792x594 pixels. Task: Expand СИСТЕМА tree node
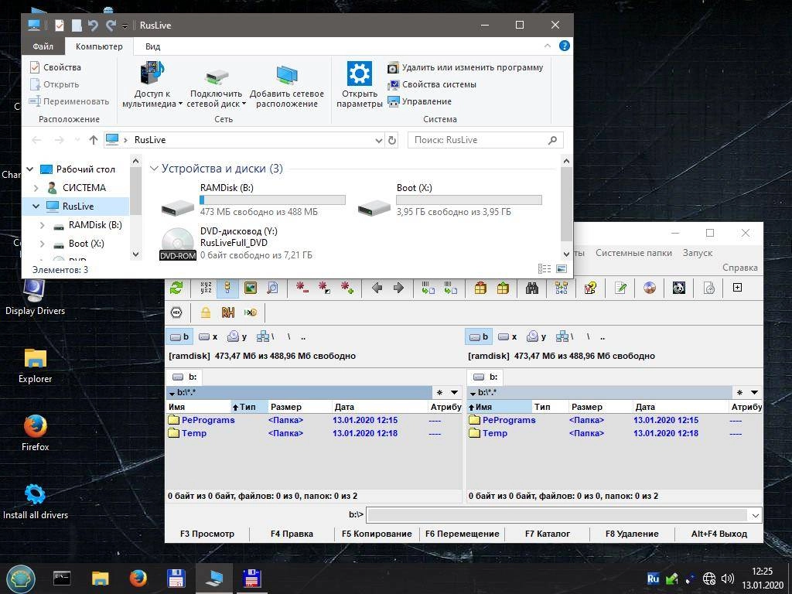coord(36,188)
